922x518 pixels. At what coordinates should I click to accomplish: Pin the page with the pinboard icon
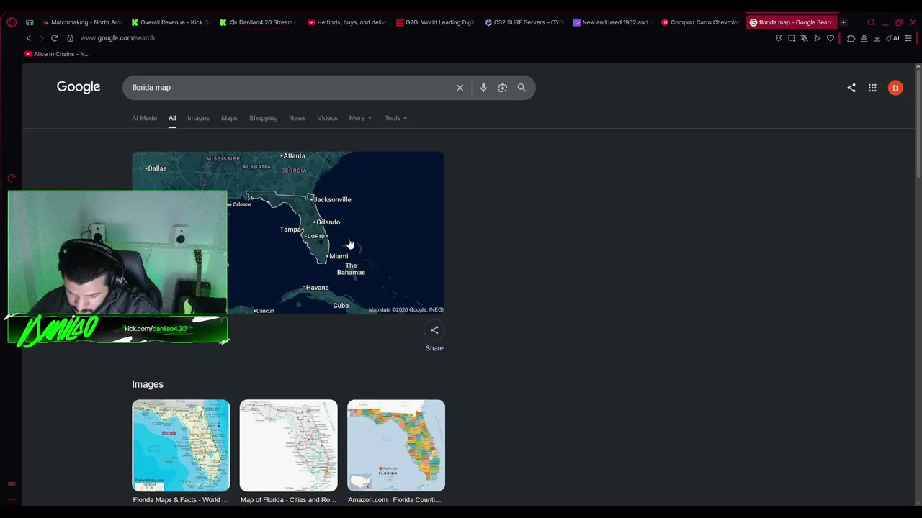[x=779, y=38]
